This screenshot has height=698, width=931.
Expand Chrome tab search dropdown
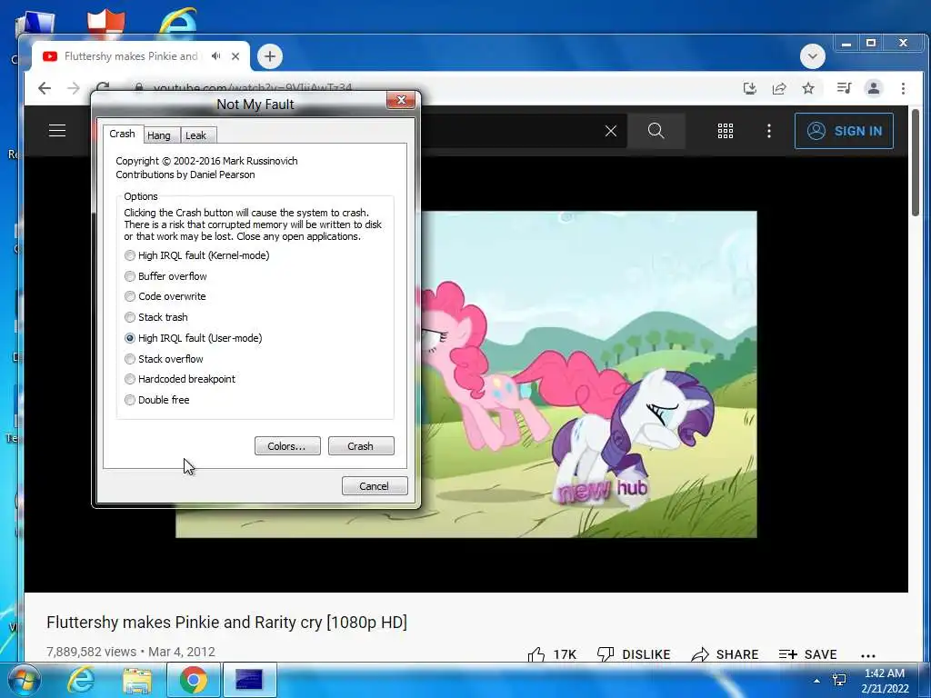pyautogui.click(x=812, y=56)
